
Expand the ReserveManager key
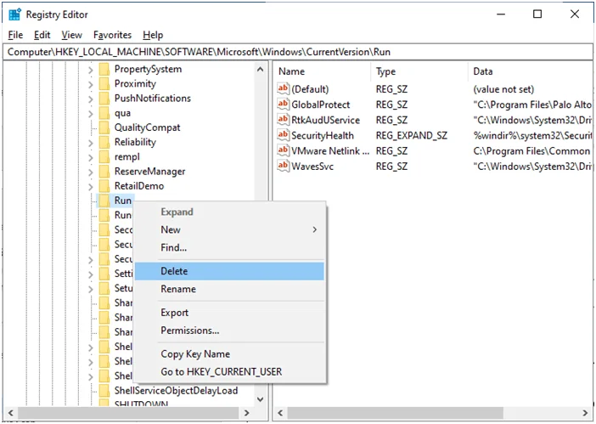coord(91,172)
